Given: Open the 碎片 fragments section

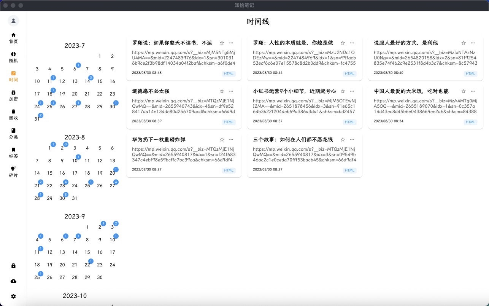Looking at the screenshot, I should (x=13, y=172).
